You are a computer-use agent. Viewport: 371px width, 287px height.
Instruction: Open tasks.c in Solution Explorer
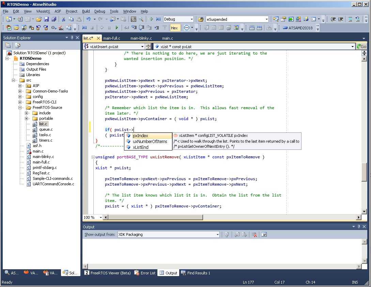tap(45, 134)
